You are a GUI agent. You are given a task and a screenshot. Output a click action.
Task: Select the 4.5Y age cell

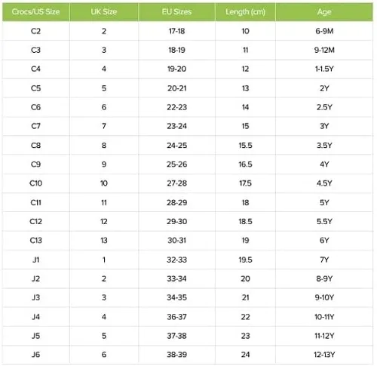pyautogui.click(x=324, y=183)
